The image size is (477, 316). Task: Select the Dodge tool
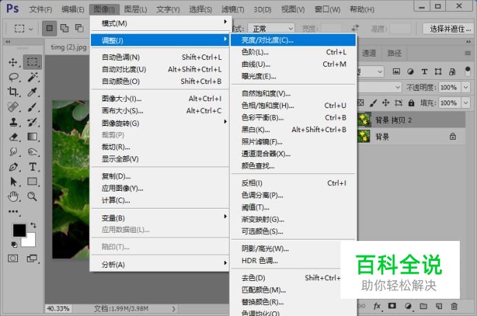point(32,151)
